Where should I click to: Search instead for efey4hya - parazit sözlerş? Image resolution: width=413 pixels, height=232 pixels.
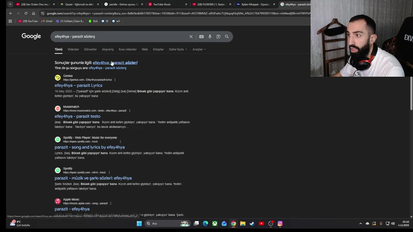(107, 68)
